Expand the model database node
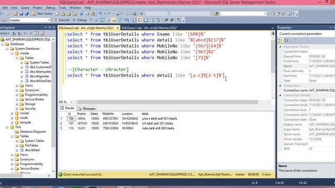 pyautogui.click(x=12, y=113)
